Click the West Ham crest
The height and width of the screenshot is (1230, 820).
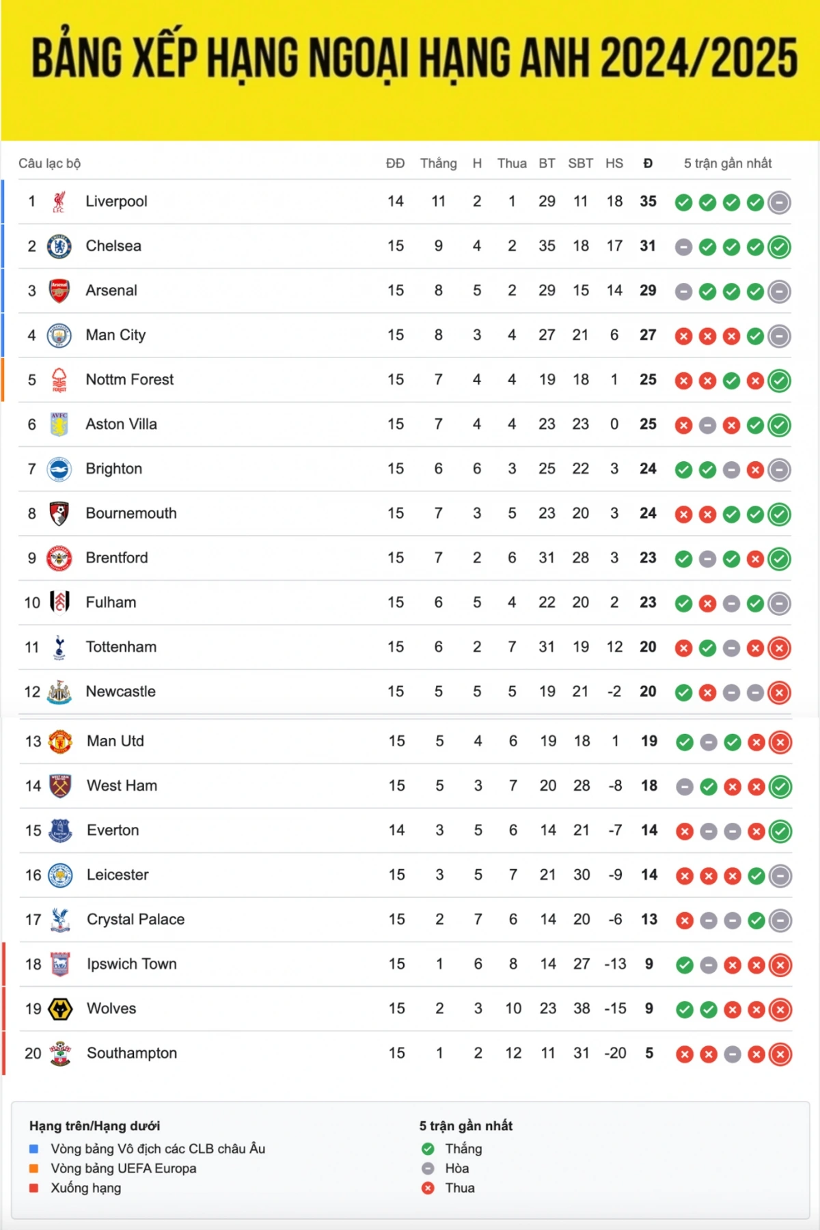(60, 787)
